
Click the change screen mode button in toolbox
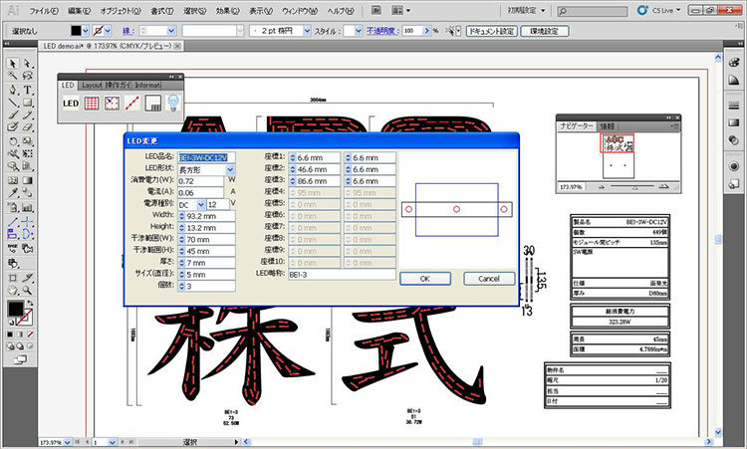tap(20, 360)
